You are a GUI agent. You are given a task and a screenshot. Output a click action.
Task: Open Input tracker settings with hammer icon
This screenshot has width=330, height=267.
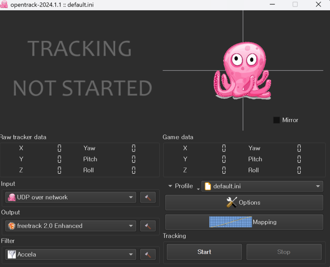(x=148, y=197)
